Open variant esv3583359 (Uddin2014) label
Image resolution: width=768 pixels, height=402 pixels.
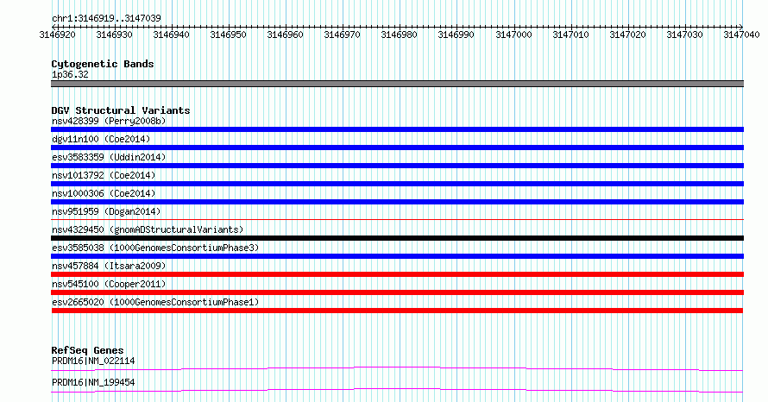point(109,157)
